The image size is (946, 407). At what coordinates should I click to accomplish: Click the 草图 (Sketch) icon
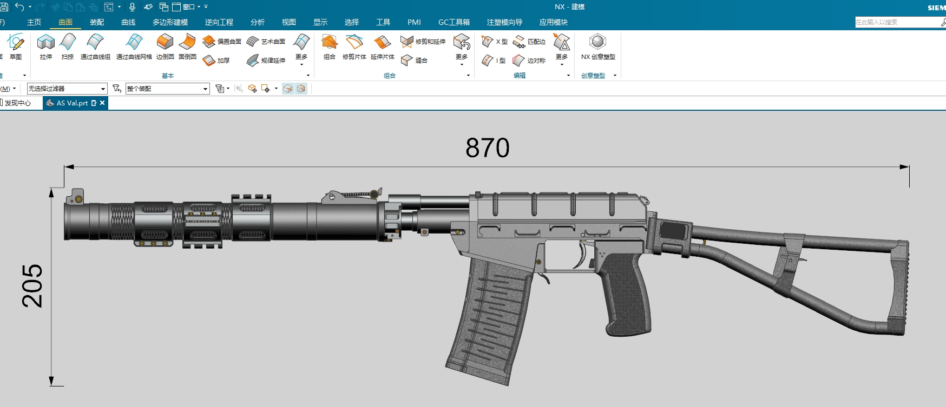click(x=16, y=47)
